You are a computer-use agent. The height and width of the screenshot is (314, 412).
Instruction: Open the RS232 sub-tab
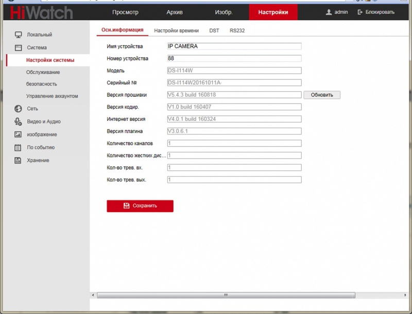tap(237, 31)
